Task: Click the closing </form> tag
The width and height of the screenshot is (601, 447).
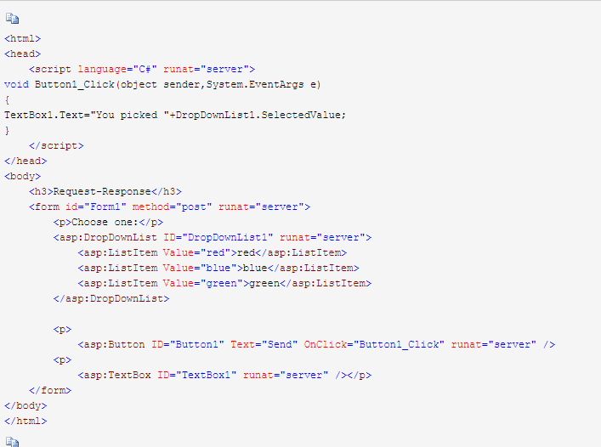Action: click(x=50, y=390)
